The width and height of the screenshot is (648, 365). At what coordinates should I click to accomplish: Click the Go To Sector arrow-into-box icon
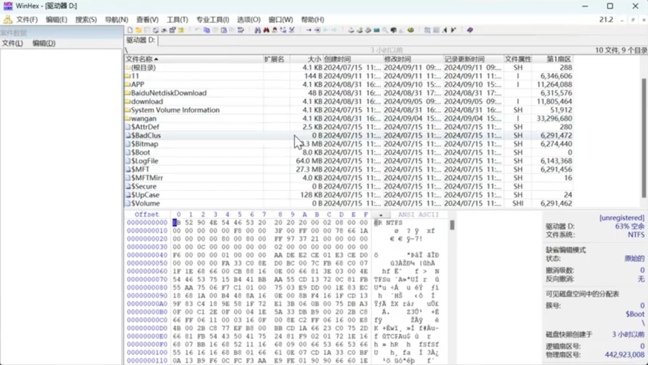pos(317,30)
